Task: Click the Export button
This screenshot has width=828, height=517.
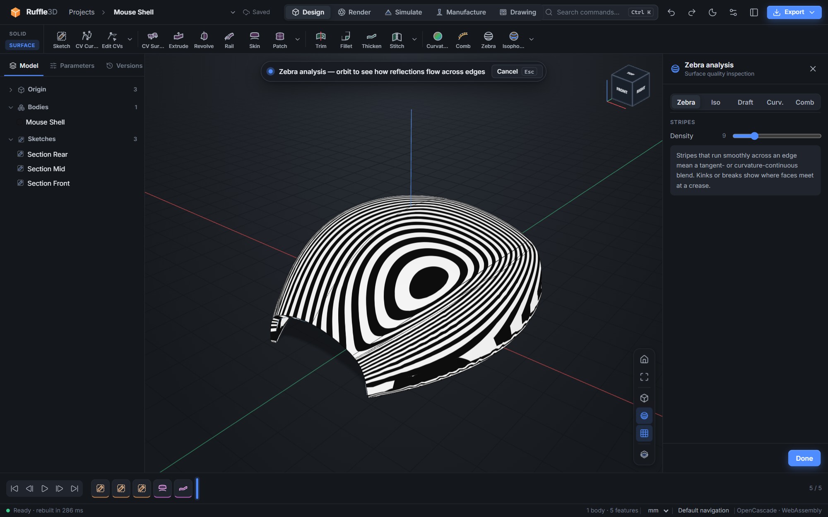Action: click(x=794, y=12)
